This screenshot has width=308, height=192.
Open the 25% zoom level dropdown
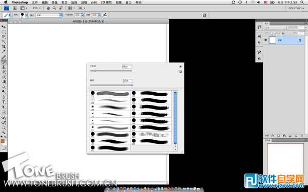click(x=37, y=8)
